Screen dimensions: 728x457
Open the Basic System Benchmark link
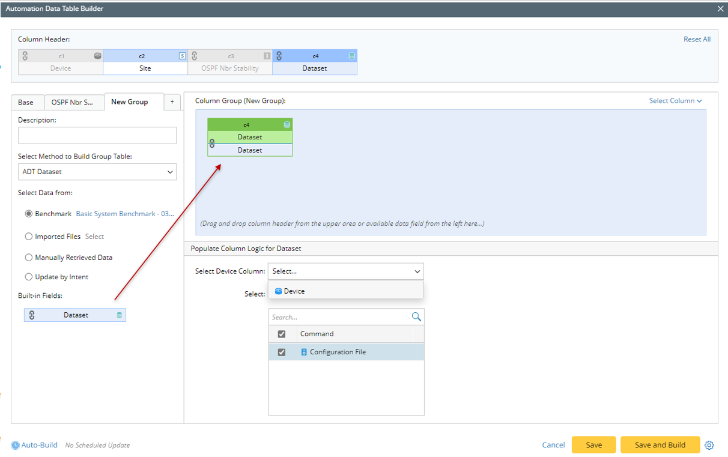(x=125, y=214)
